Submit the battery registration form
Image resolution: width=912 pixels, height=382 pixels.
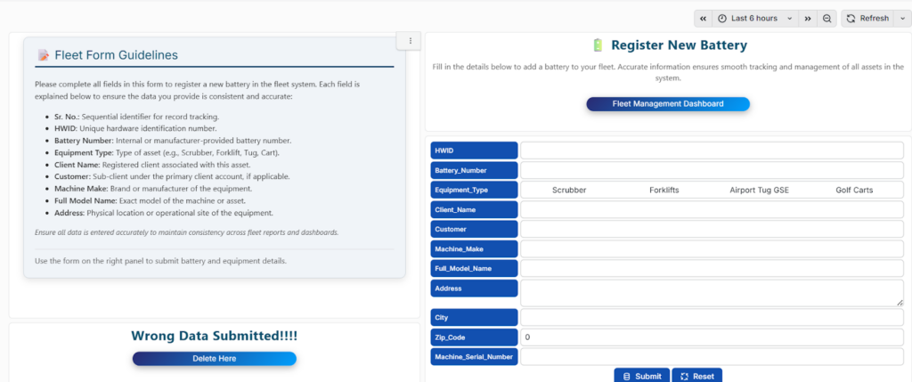[x=640, y=376]
